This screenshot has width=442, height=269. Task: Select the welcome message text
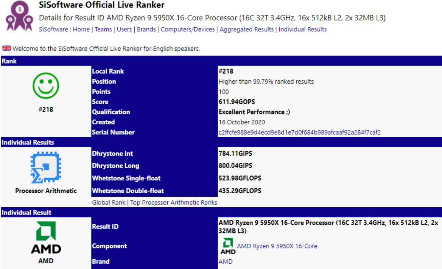pos(106,48)
